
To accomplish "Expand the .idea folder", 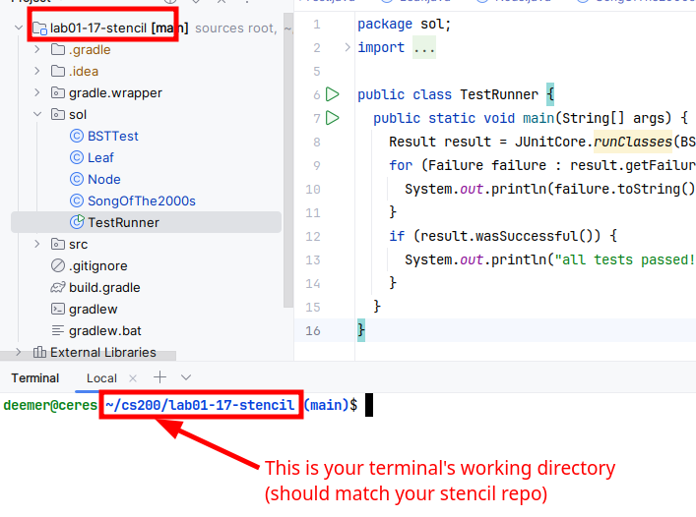I will click(37, 71).
